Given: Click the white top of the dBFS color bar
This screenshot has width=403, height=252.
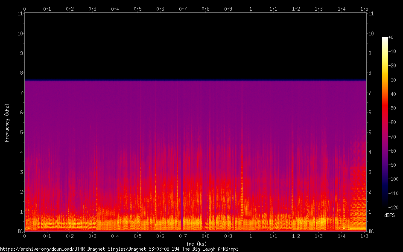Looking at the screenshot, I should click(x=385, y=39).
